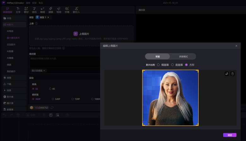Open the 濾鏡 (Filters) panel
246x141 pixels.
[50, 10]
